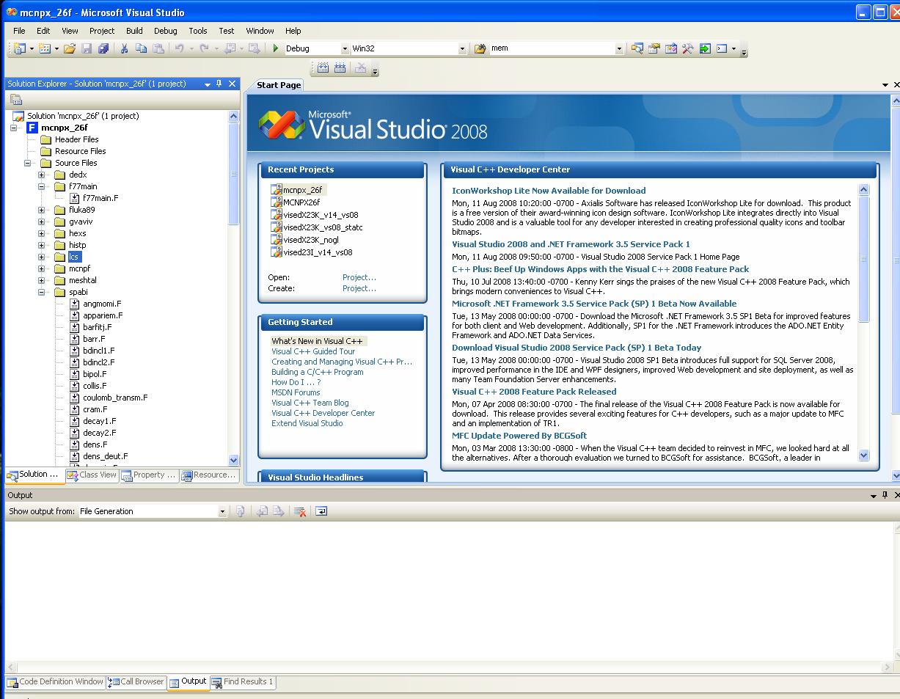The image size is (900, 699).
Task: Click the New Project toolbar icon
Action: (x=20, y=48)
